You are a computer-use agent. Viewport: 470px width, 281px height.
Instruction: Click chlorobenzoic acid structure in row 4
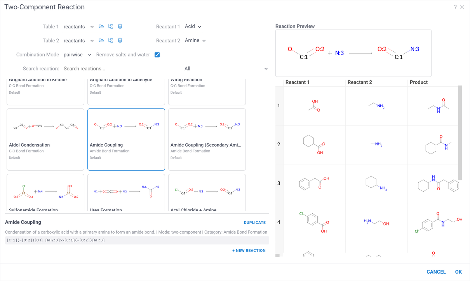pyautogui.click(x=314, y=222)
